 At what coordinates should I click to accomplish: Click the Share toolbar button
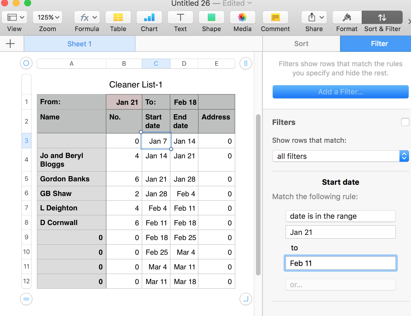tap(314, 18)
